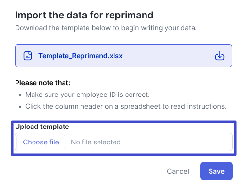The width and height of the screenshot is (244, 190).
Task: Open the Template_Reprimand.xlsx link
Action: pyautogui.click(x=81, y=56)
